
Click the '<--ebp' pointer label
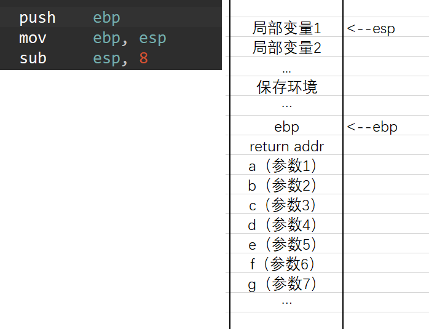(372, 127)
